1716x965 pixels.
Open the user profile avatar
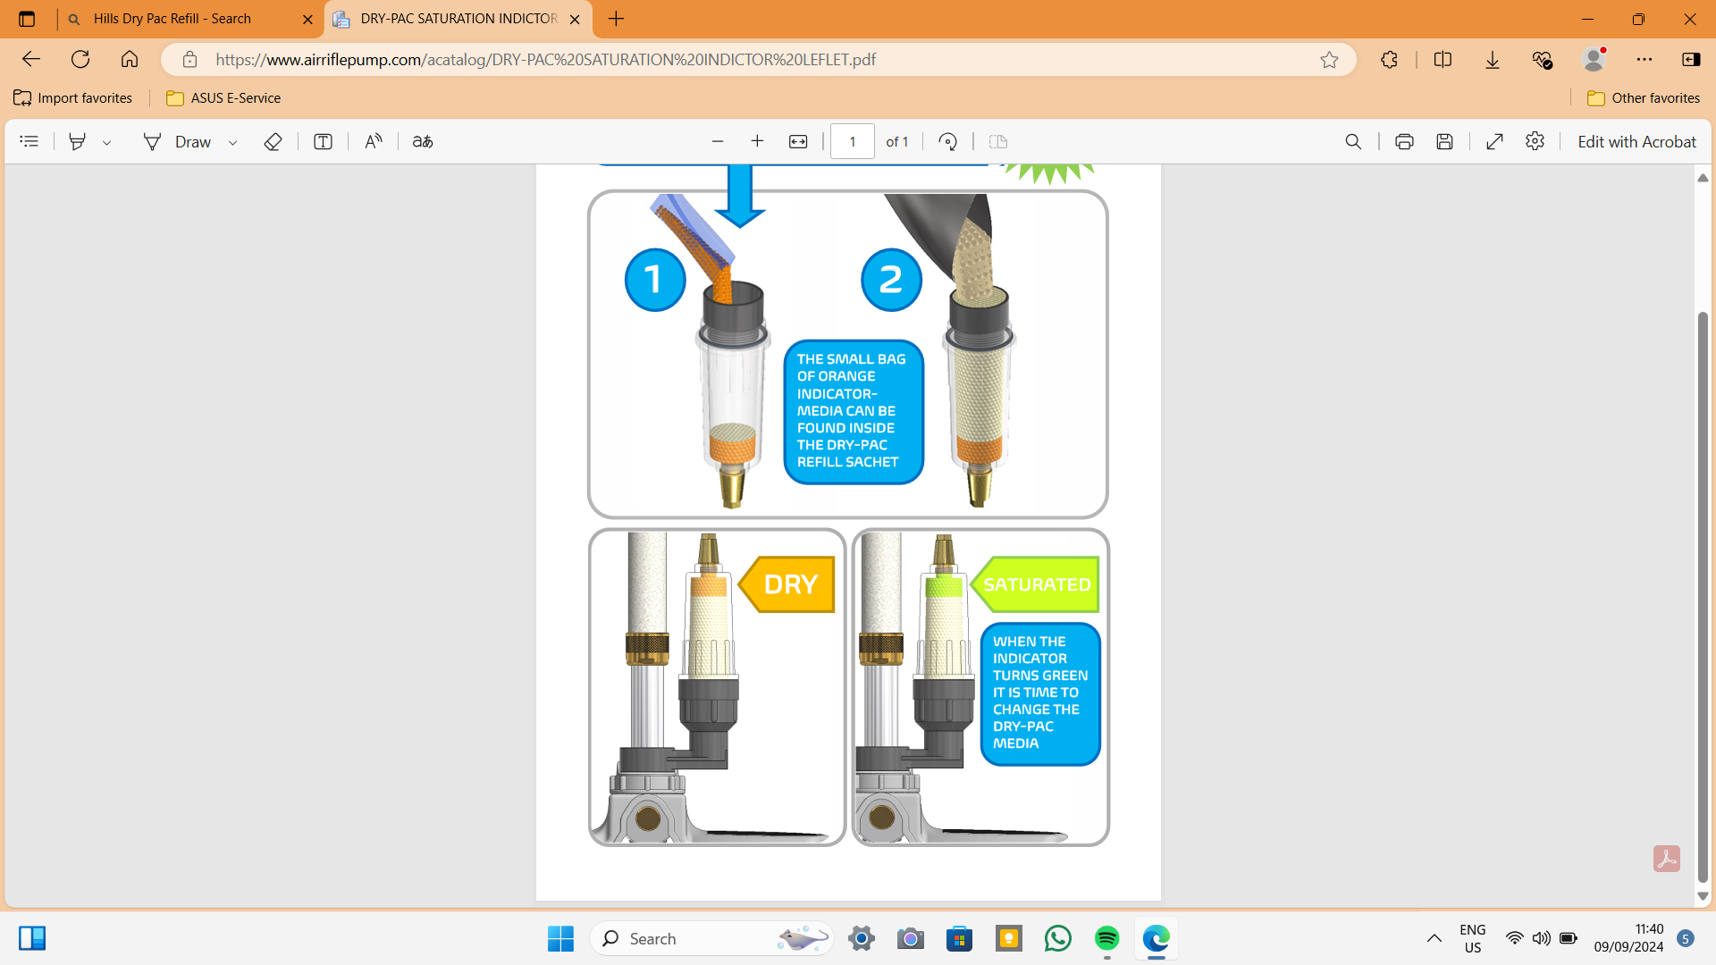[1594, 60]
